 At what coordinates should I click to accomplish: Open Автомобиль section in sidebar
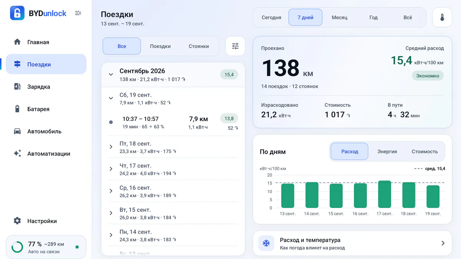(x=46, y=131)
